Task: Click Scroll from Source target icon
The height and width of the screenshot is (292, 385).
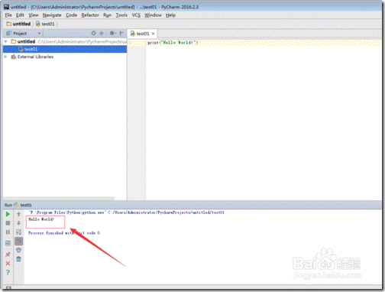Action: coord(93,33)
